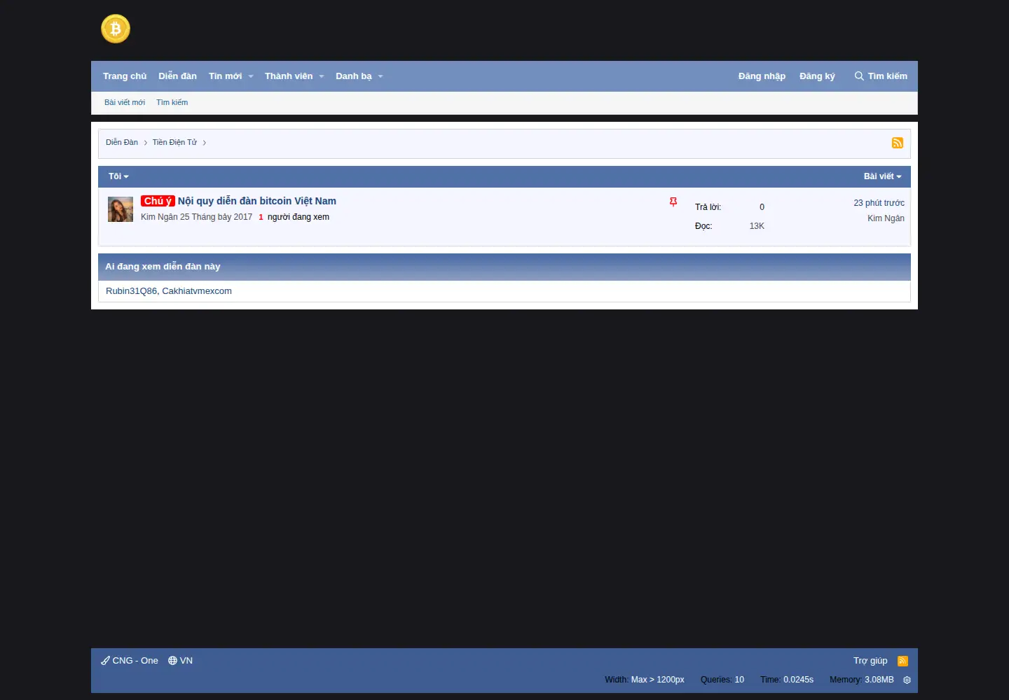Click the Time: 0.0245s footer stat
This screenshot has height=700, width=1009.
(787, 680)
